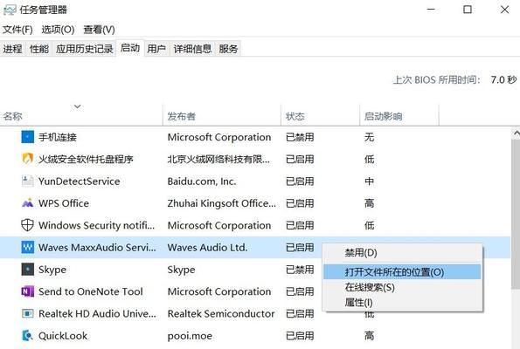
Task: Click the Skype icon
Action: tap(27, 270)
